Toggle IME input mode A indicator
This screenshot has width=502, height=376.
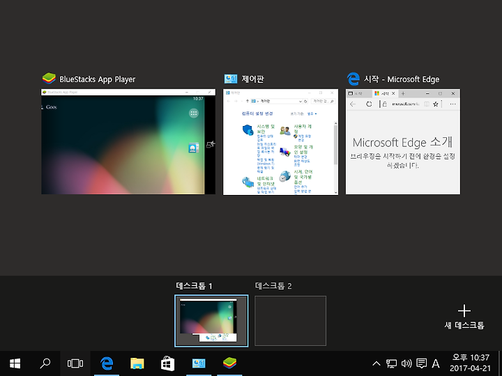[435, 363]
